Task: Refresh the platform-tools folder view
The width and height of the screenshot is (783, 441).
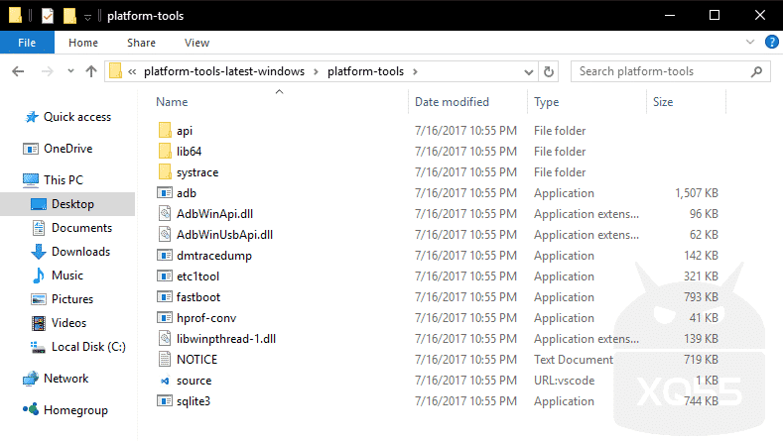Action: click(x=550, y=71)
